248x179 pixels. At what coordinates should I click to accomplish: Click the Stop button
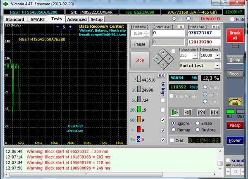click(140, 60)
